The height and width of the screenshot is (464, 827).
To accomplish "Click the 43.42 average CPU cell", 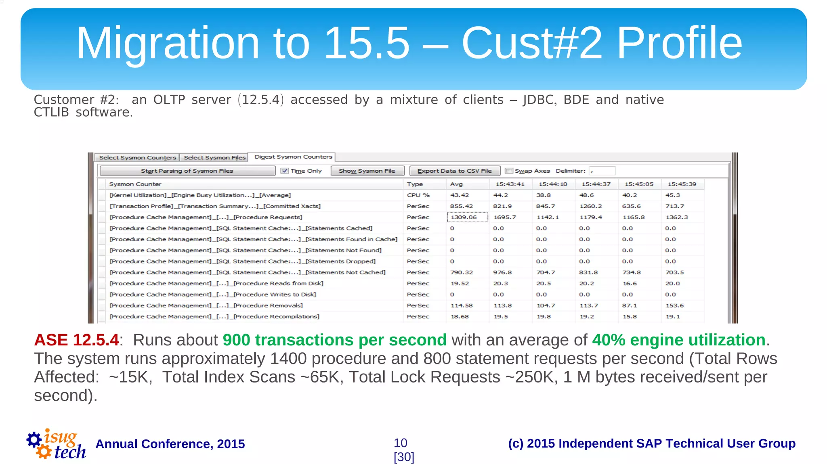I will [x=468, y=195].
